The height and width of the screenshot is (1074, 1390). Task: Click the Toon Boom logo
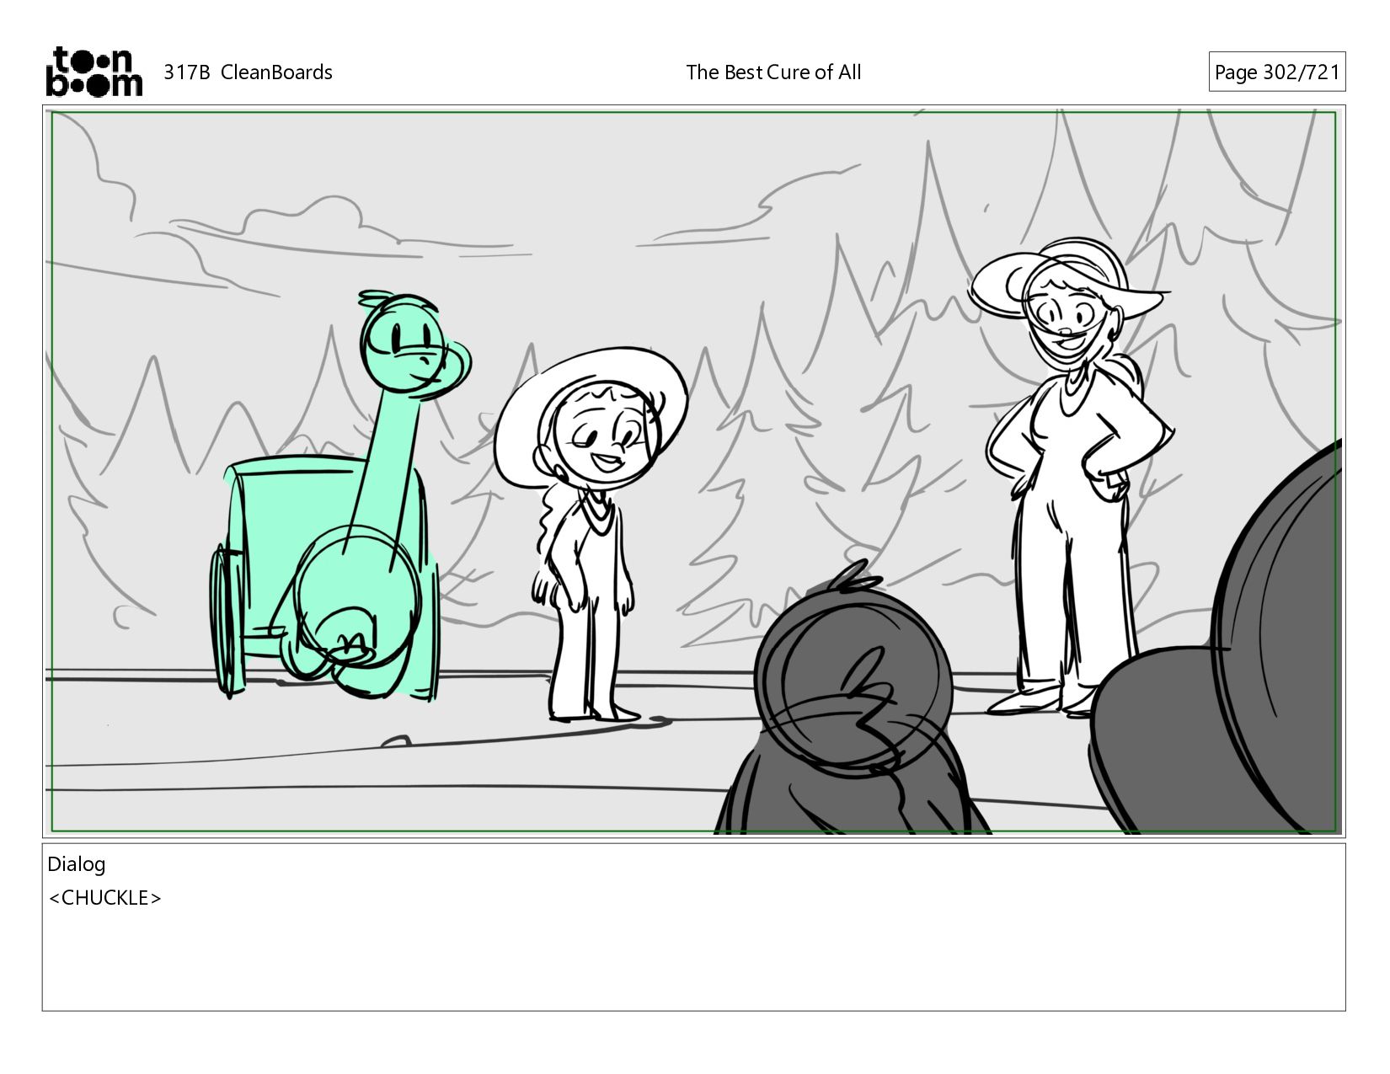(x=94, y=72)
